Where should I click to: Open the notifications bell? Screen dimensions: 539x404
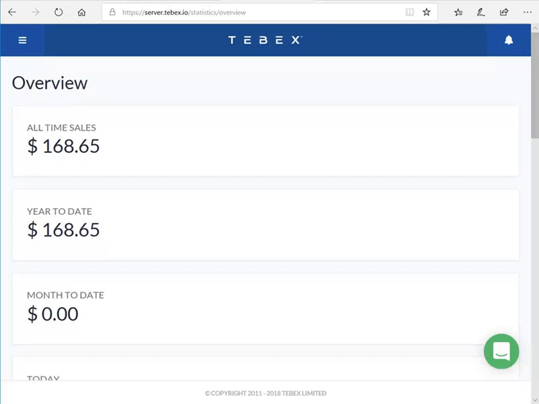pos(509,40)
